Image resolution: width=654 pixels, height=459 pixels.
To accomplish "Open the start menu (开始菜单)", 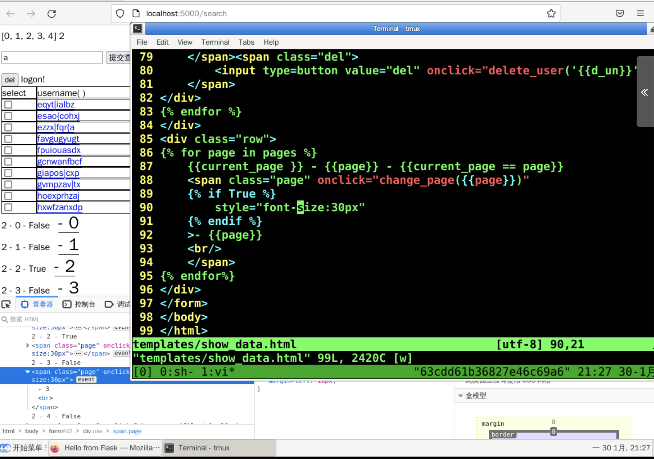I will (24, 448).
